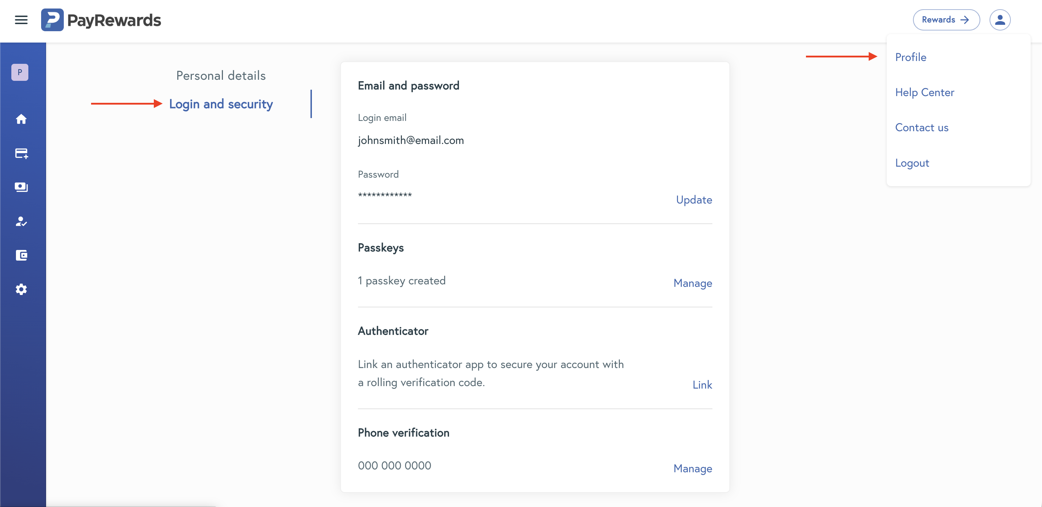The image size is (1042, 507).
Task: Click the Rewards button
Action: coord(946,20)
